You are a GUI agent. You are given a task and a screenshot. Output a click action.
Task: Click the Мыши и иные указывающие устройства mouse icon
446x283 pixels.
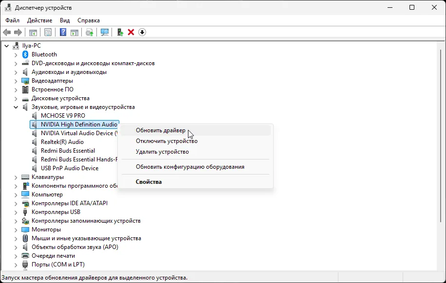[x=25, y=238]
